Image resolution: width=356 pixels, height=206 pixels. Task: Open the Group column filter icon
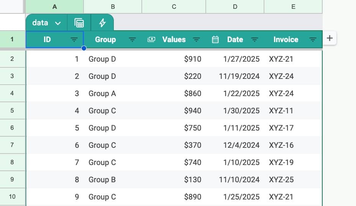tap(132, 40)
